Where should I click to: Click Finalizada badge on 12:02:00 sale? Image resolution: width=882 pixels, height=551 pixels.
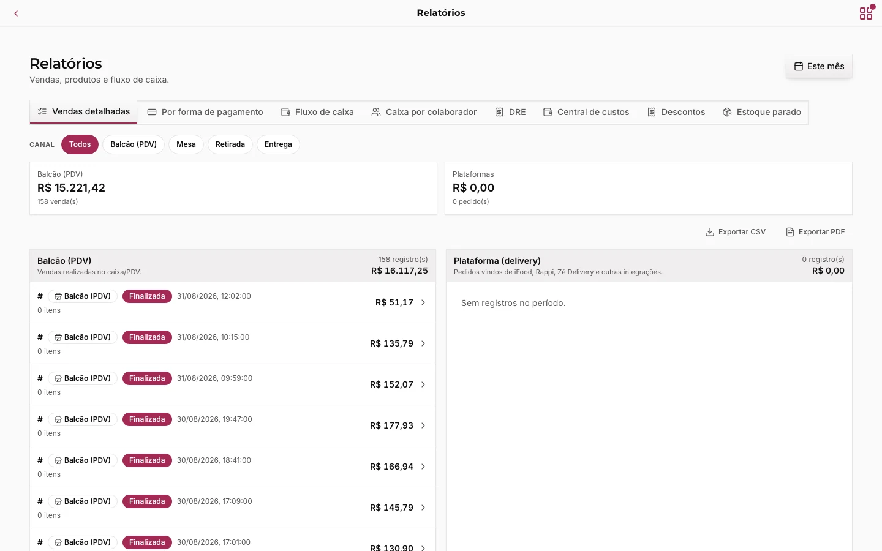pyautogui.click(x=147, y=296)
